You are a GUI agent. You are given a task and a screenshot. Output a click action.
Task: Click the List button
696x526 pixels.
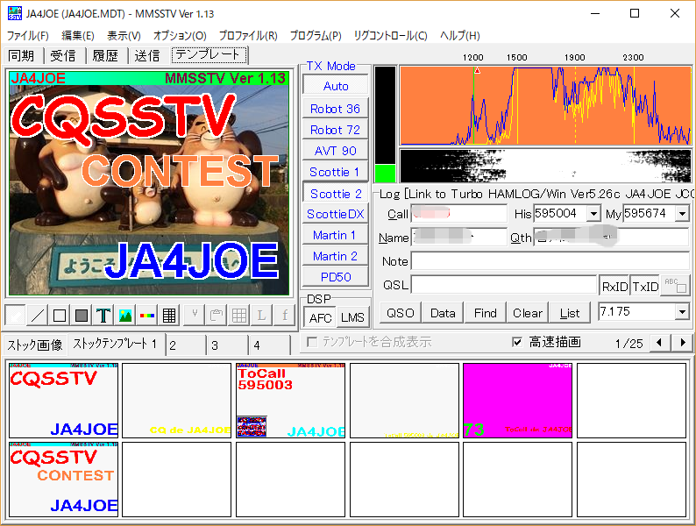tap(570, 313)
